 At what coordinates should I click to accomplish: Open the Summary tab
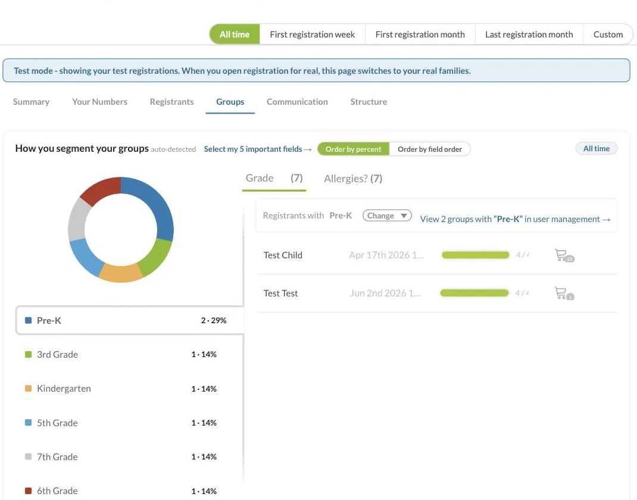[32, 102]
